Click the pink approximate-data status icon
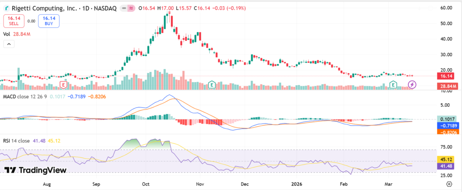Image resolution: width=462 pixels, height=192 pixels. (131, 8)
